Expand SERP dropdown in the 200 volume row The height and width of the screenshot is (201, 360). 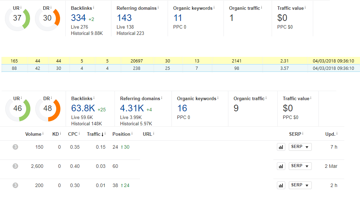300,185
